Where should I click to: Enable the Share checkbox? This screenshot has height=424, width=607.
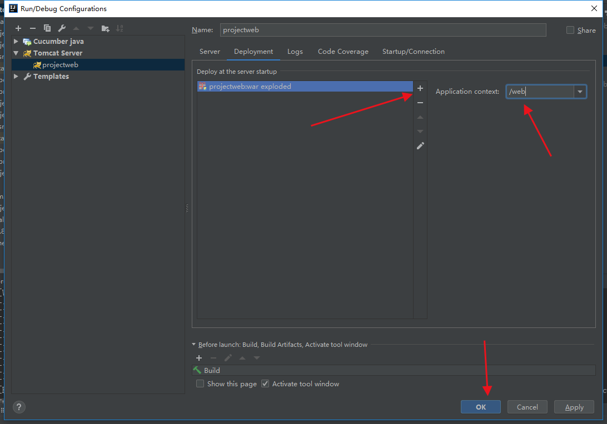point(570,30)
